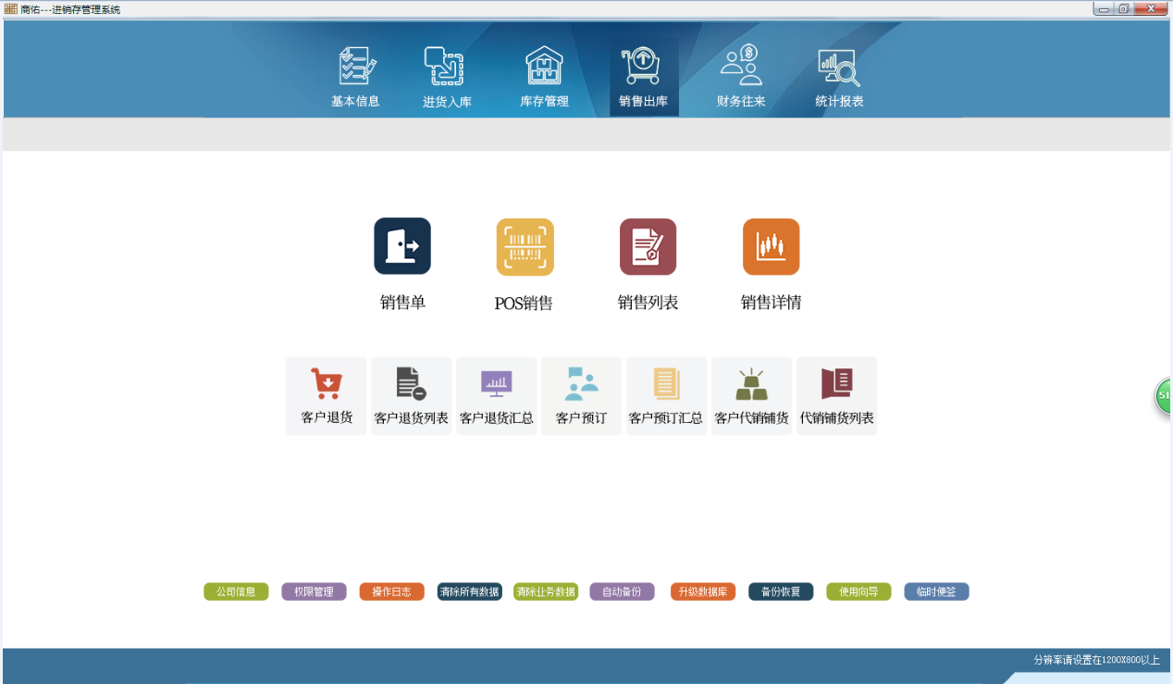Click the green floating badge at right edge
Image resolution: width=1173 pixels, height=684 pixels.
[x=1164, y=395]
